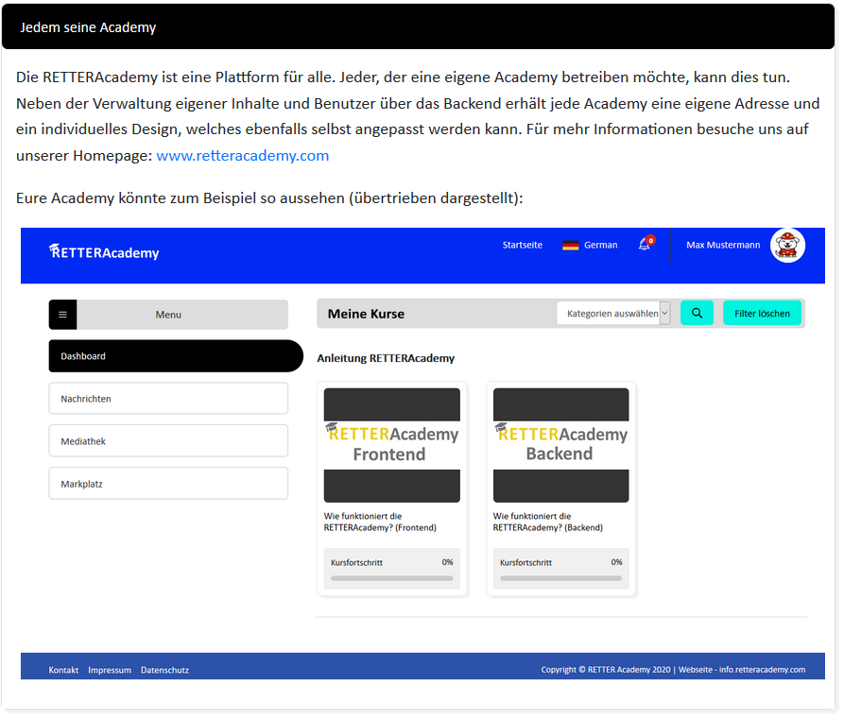
Task: Click the Frontend course title text
Action: 380,522
